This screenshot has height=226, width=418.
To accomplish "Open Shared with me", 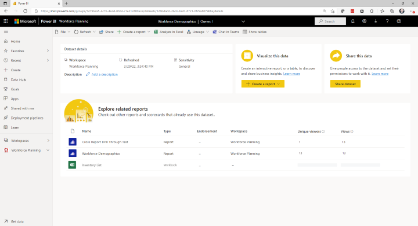I will pos(23,108).
